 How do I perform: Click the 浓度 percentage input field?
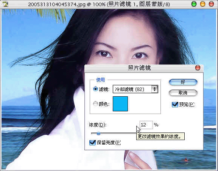pyautogui.click(x=146, y=125)
